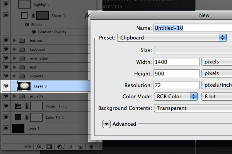
Task: Click the link layers icon in Layers footer
Action: (28, 147)
